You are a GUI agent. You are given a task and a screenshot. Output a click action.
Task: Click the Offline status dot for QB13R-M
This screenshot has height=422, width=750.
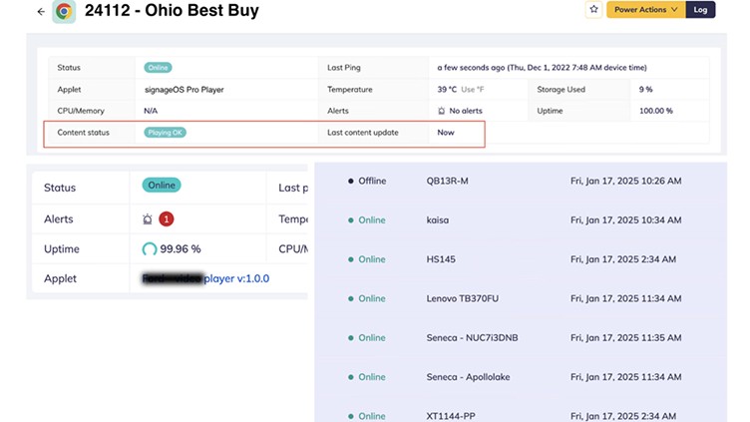click(351, 181)
